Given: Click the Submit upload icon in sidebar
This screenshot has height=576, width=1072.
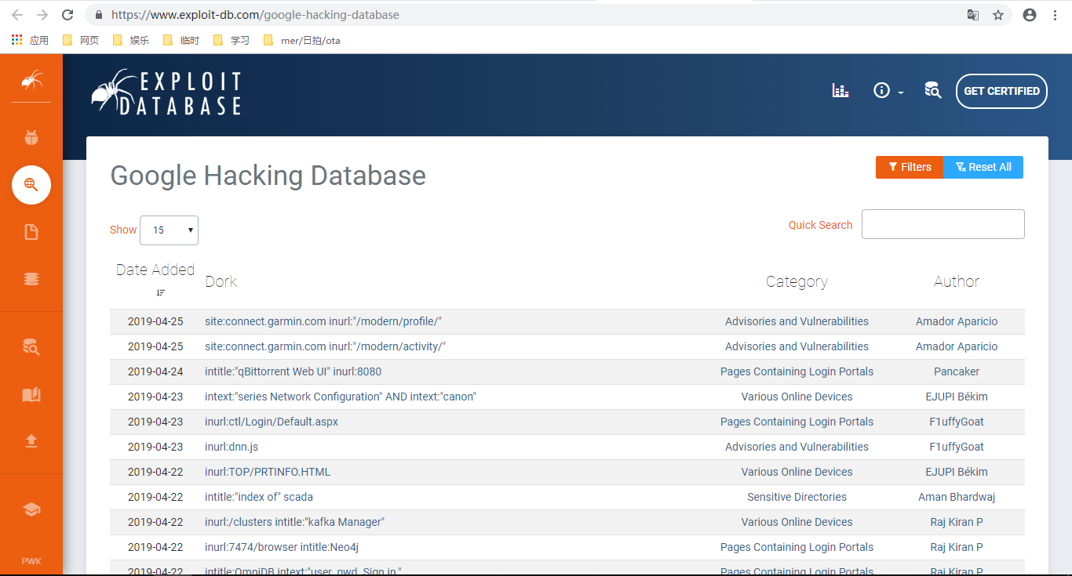Looking at the screenshot, I should (31, 441).
